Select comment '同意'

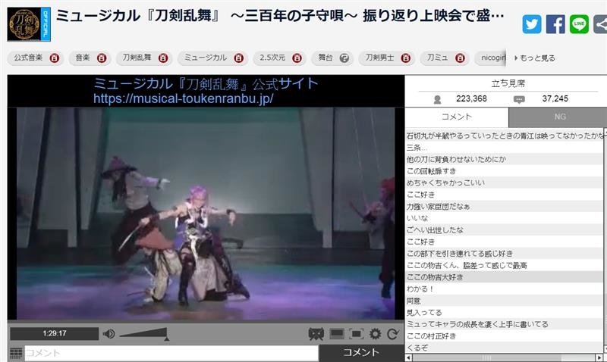(504, 301)
